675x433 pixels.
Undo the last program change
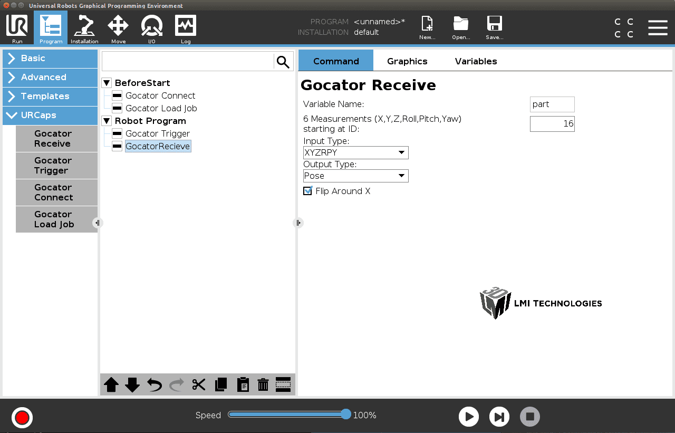pos(154,384)
